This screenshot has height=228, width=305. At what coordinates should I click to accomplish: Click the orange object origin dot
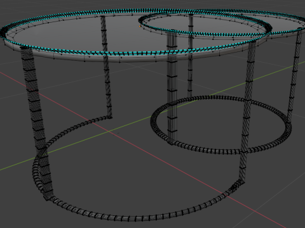(140, 27)
